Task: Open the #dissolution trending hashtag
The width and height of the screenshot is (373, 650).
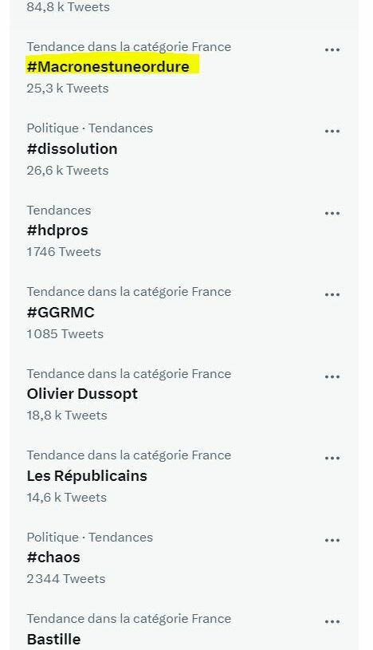Action: (x=72, y=149)
